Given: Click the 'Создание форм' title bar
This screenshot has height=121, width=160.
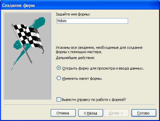Looking at the screenshot, I should click(x=80, y=5).
